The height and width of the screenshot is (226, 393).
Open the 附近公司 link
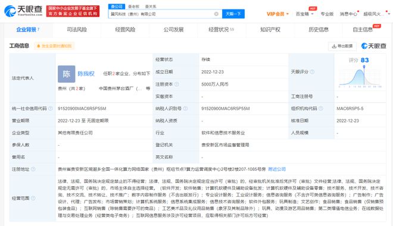click(x=277, y=169)
